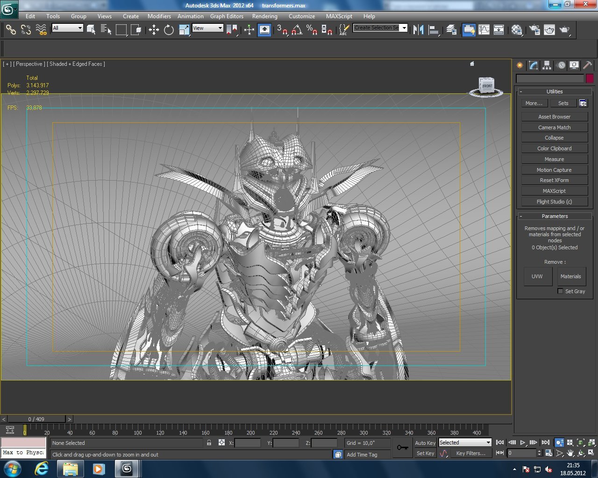598x478 pixels.
Task: Open Curve Editor icon
Action: pyautogui.click(x=484, y=30)
